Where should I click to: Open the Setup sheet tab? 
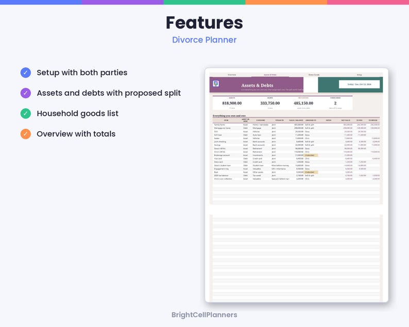pos(359,75)
